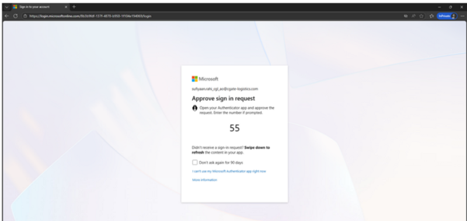Close the 'Sign in to your account' tab

(x=66, y=7)
